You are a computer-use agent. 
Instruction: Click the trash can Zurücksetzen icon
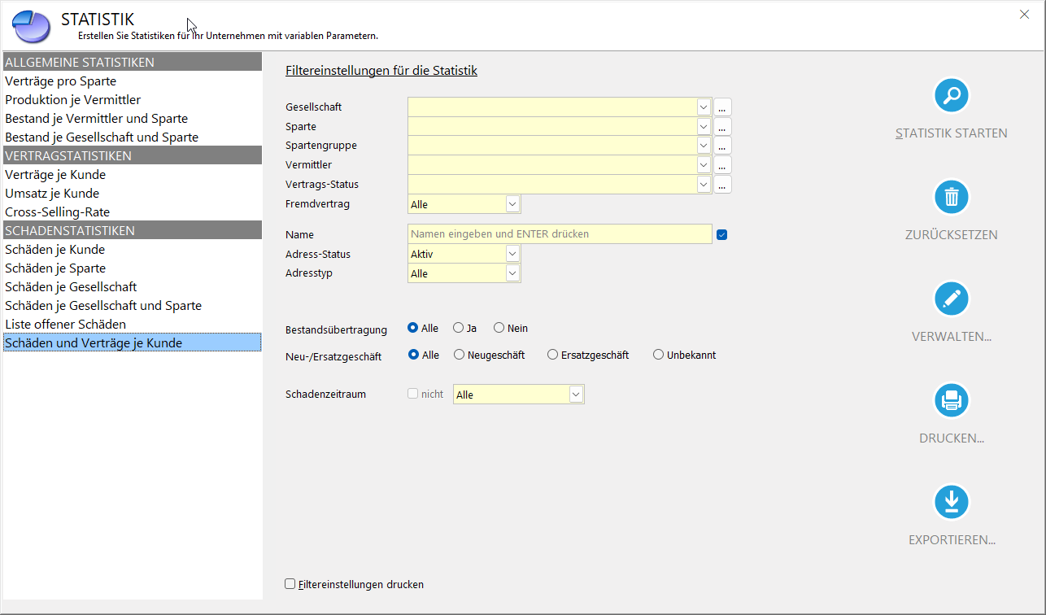point(951,198)
